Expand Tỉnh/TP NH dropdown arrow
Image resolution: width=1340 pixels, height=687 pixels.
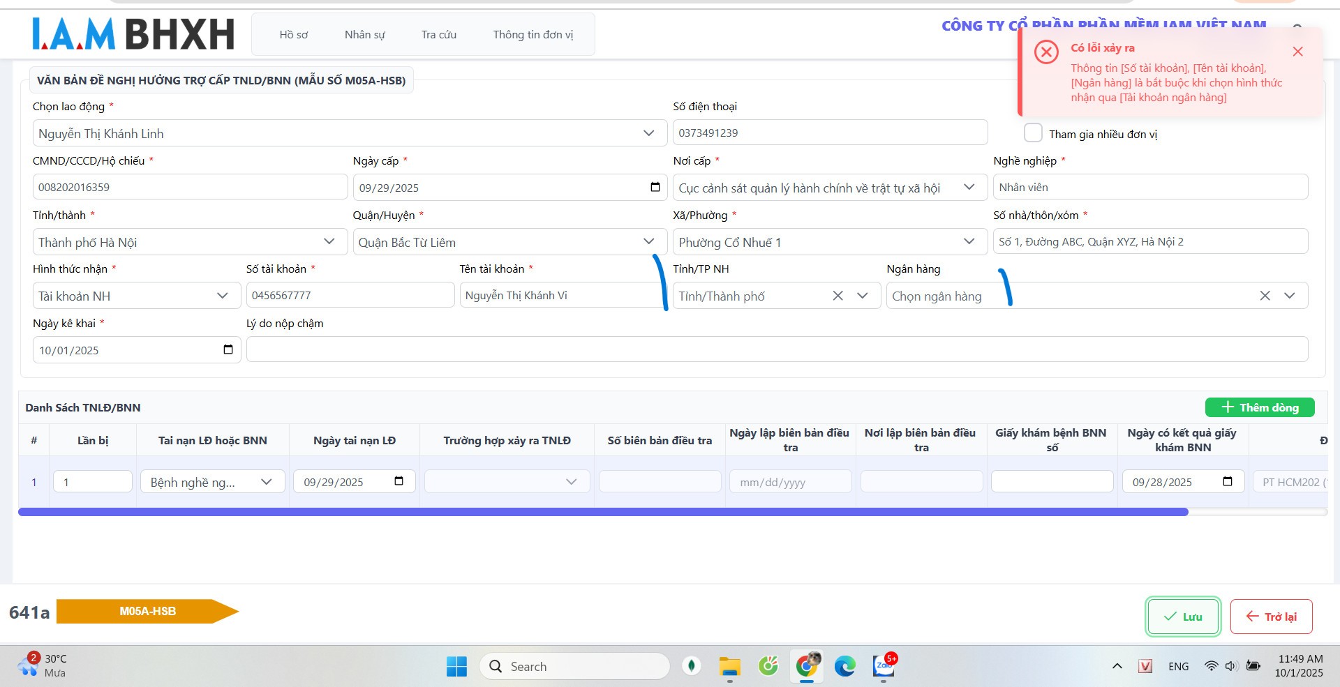click(x=863, y=296)
